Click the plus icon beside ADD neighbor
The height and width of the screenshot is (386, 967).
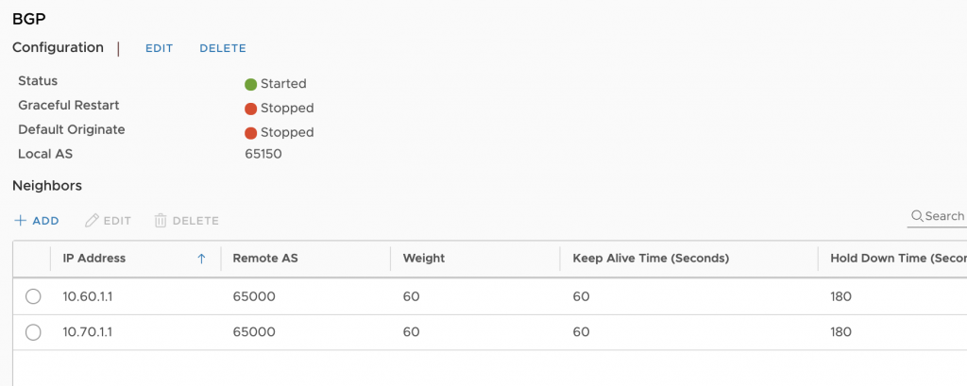point(21,221)
